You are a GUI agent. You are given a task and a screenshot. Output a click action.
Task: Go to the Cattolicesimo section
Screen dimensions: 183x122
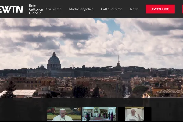112,9
